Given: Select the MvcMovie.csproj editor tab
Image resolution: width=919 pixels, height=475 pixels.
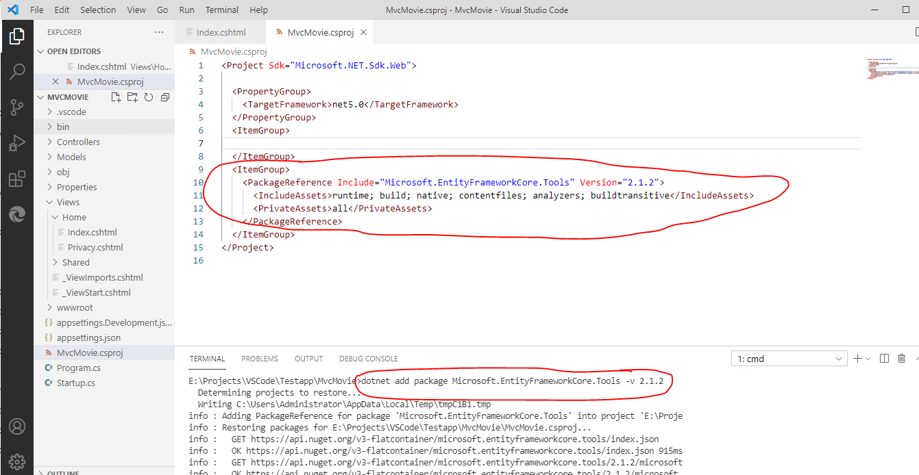Looking at the screenshot, I should pyautogui.click(x=319, y=32).
